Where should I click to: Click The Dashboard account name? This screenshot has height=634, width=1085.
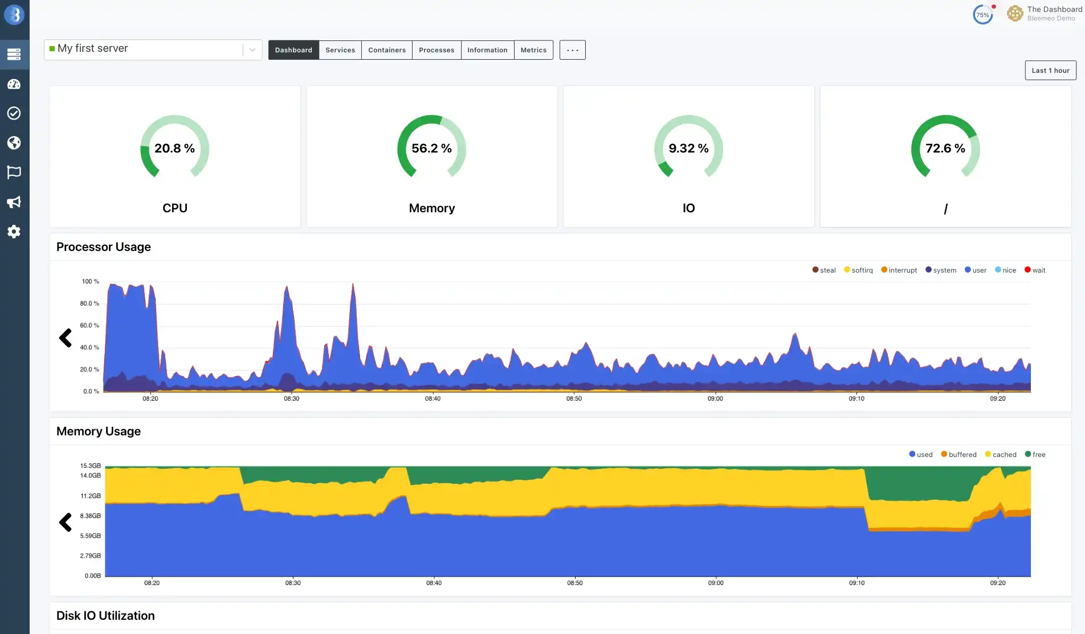point(1054,9)
